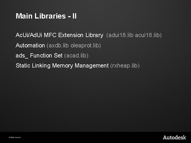Click the word 'Memory' in the last line
The image size is (191, 143).
click(x=63, y=66)
